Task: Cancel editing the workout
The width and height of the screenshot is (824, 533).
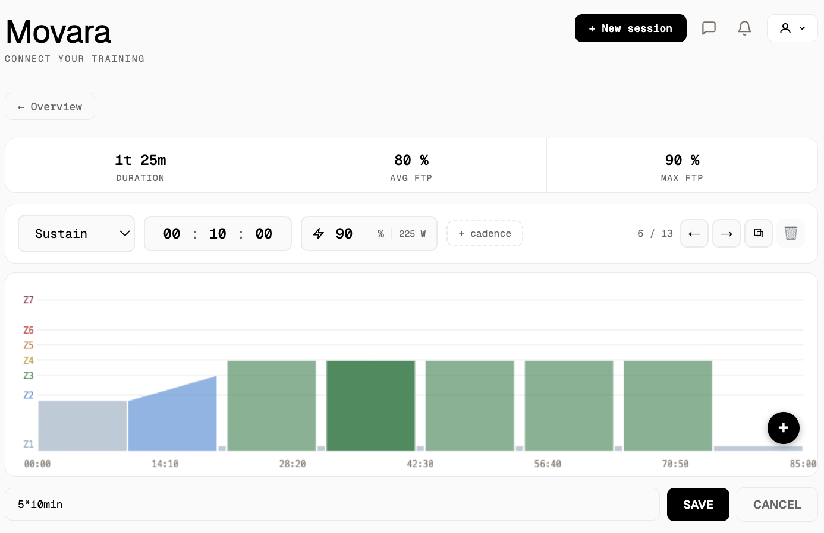Action: tap(776, 505)
